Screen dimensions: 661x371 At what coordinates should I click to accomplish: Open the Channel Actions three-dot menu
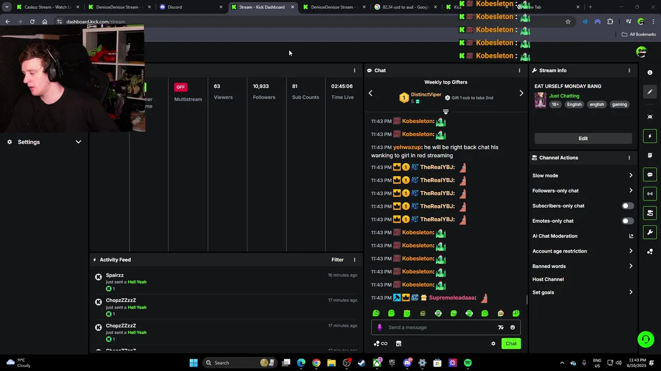[629, 158]
